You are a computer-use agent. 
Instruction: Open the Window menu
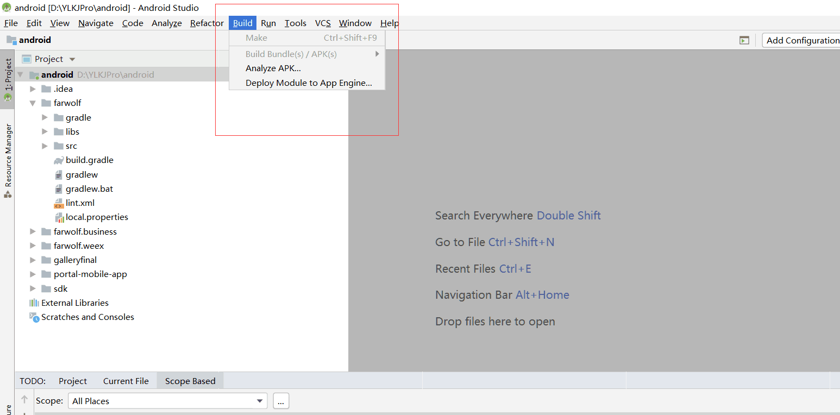click(x=355, y=23)
